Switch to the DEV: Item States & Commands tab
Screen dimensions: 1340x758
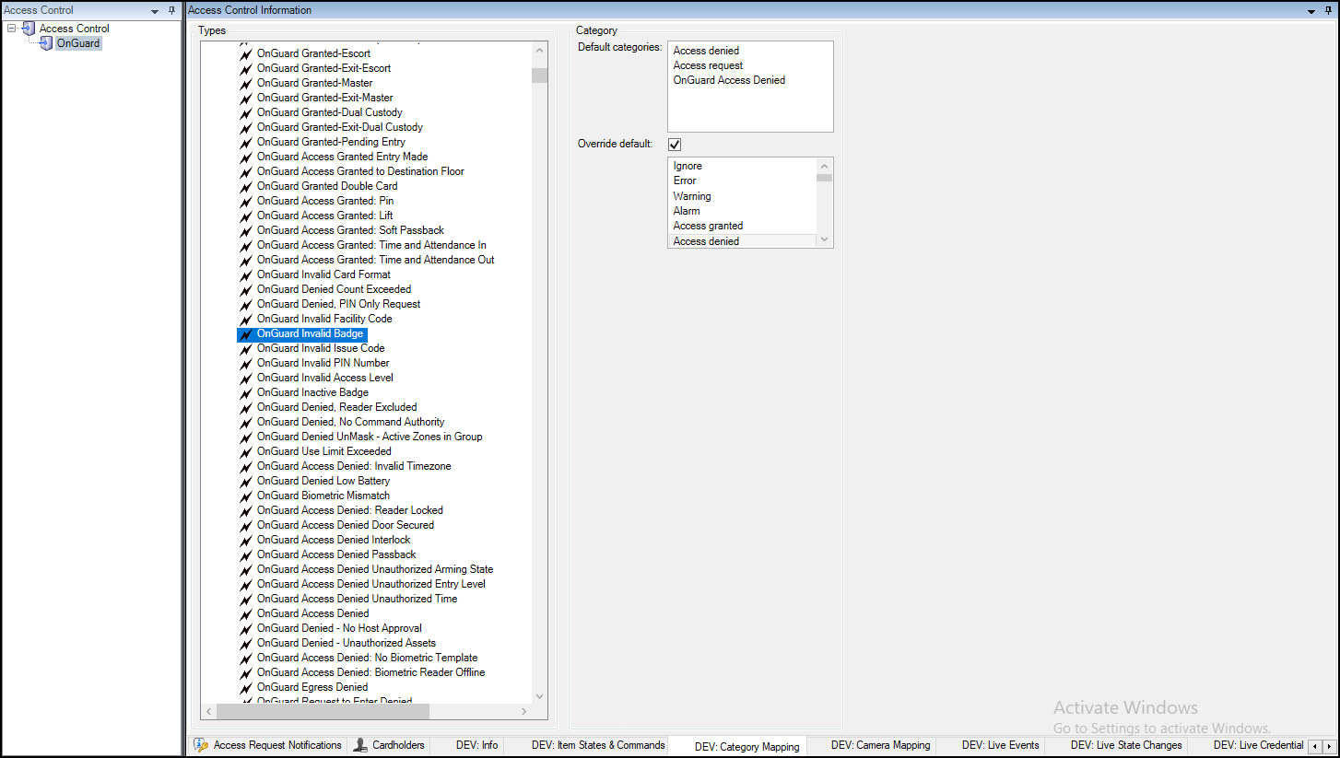tap(596, 745)
